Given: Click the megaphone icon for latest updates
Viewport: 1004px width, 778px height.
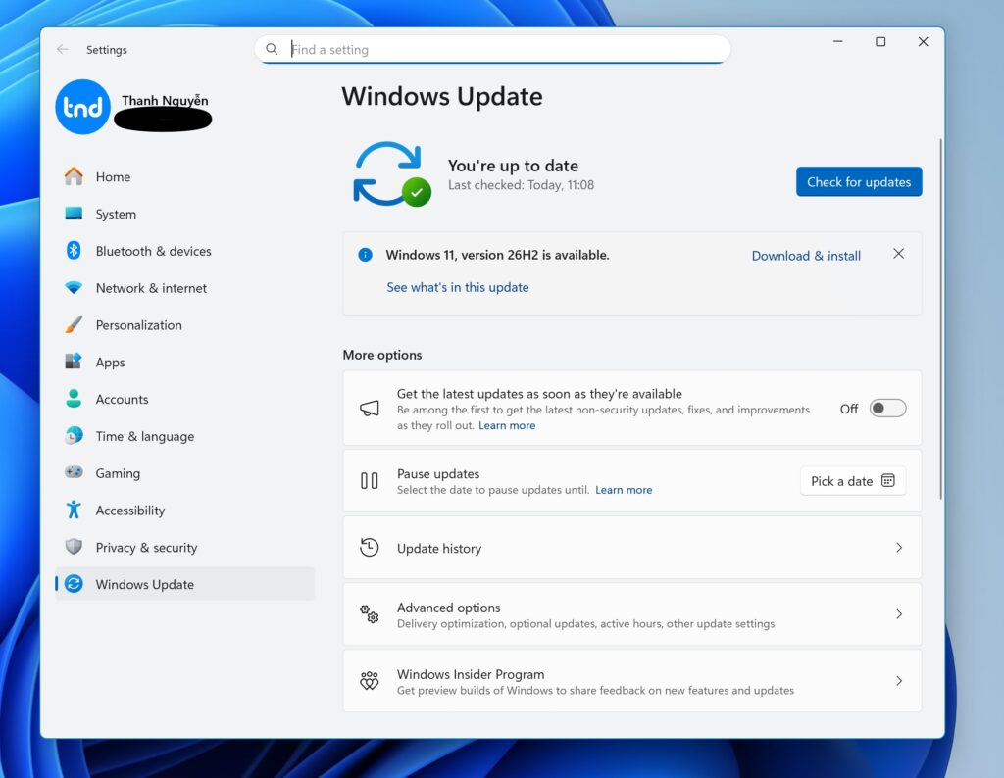Looking at the screenshot, I should click(370, 409).
